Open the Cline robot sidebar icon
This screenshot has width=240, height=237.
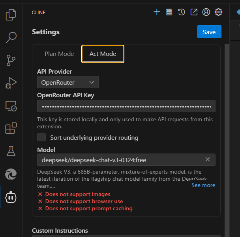pos(11,197)
